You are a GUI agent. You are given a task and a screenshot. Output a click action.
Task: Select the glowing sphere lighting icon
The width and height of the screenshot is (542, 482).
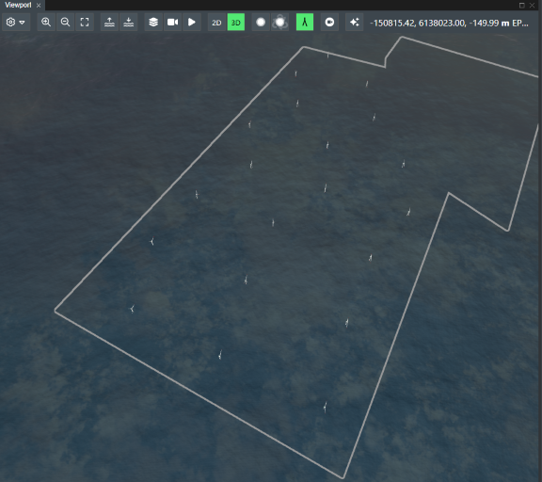280,23
